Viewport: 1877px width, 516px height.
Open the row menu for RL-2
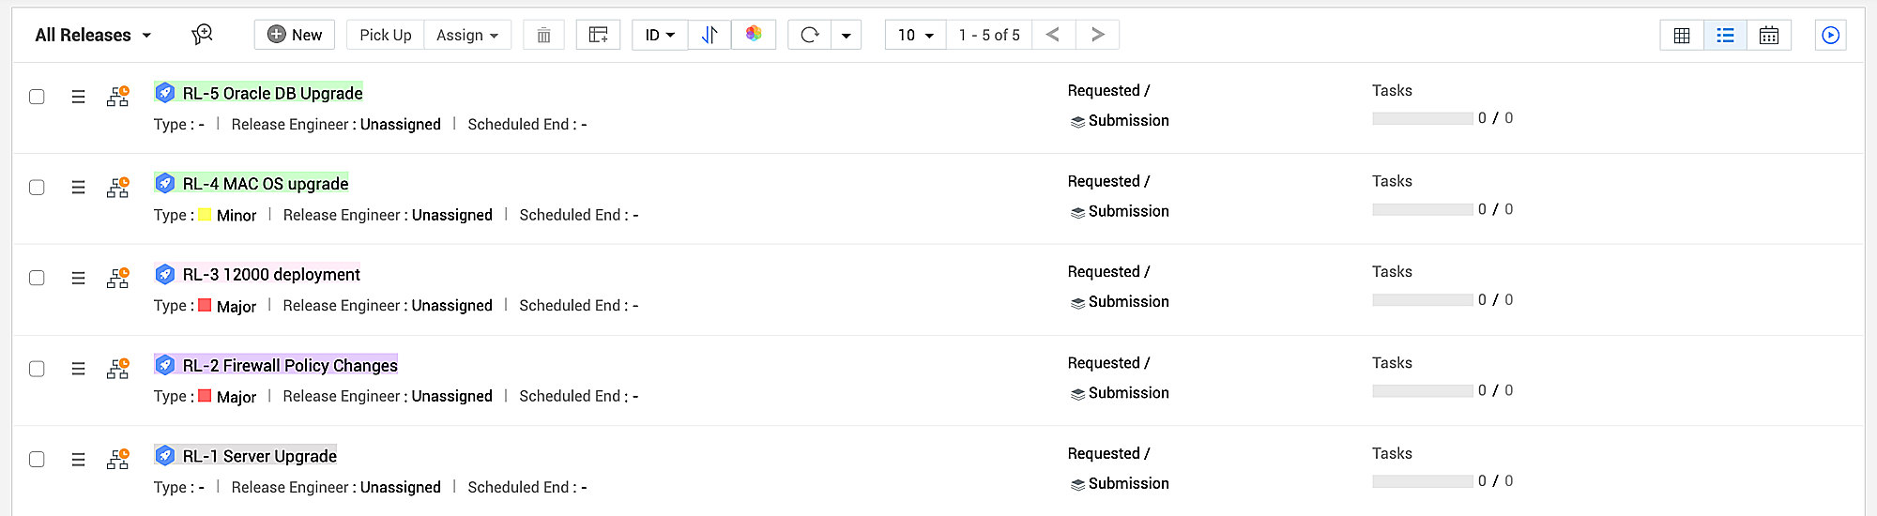pyautogui.click(x=79, y=369)
